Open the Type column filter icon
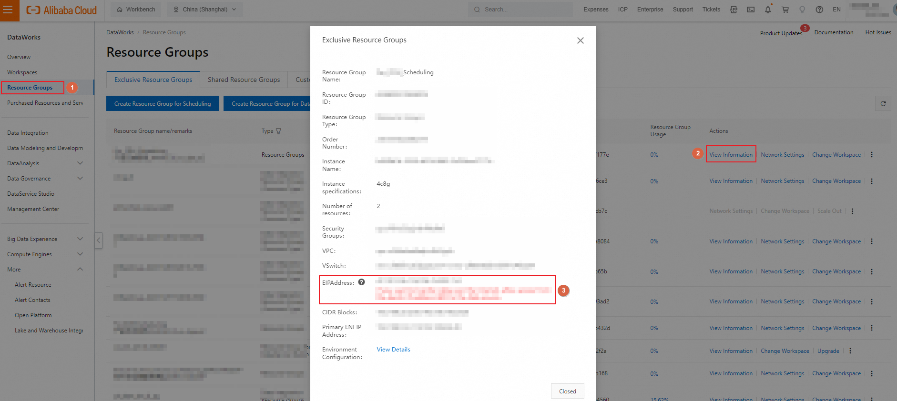 click(x=279, y=131)
